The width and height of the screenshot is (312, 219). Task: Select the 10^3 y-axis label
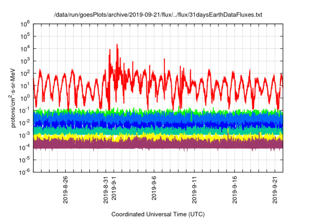25,61
